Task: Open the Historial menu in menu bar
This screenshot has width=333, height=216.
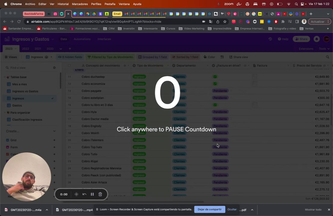Action: pos(63,4)
